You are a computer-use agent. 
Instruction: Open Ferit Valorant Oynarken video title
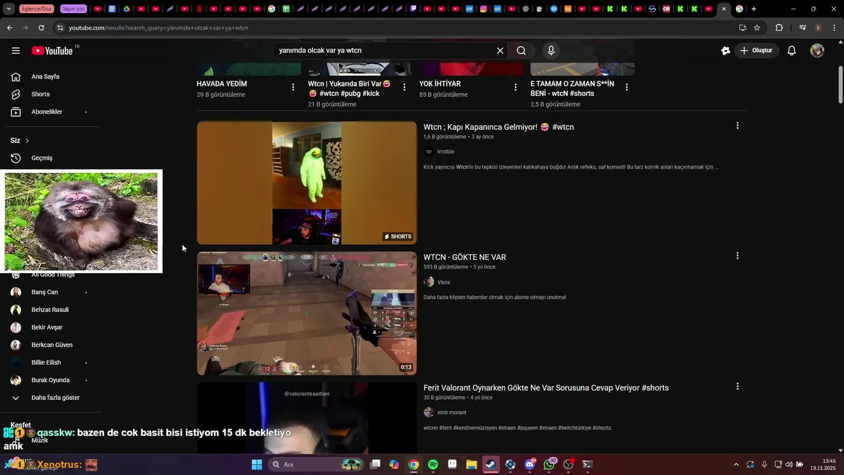click(546, 388)
